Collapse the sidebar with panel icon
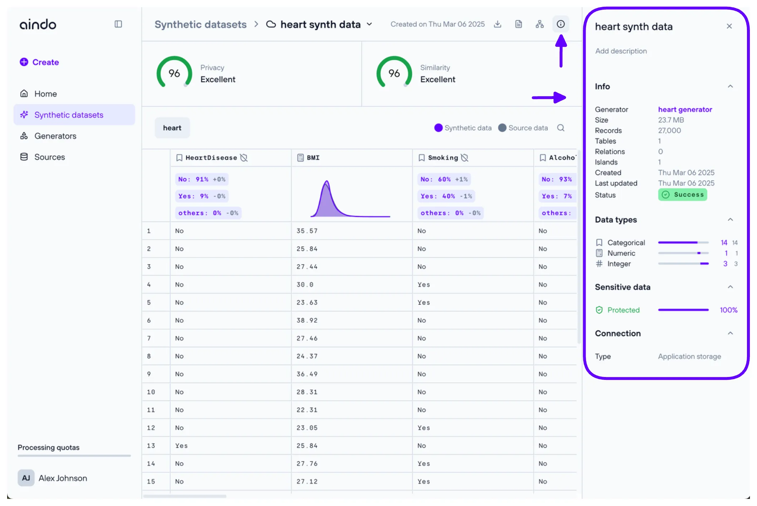Image resolution: width=757 pixels, height=506 pixels. [118, 24]
